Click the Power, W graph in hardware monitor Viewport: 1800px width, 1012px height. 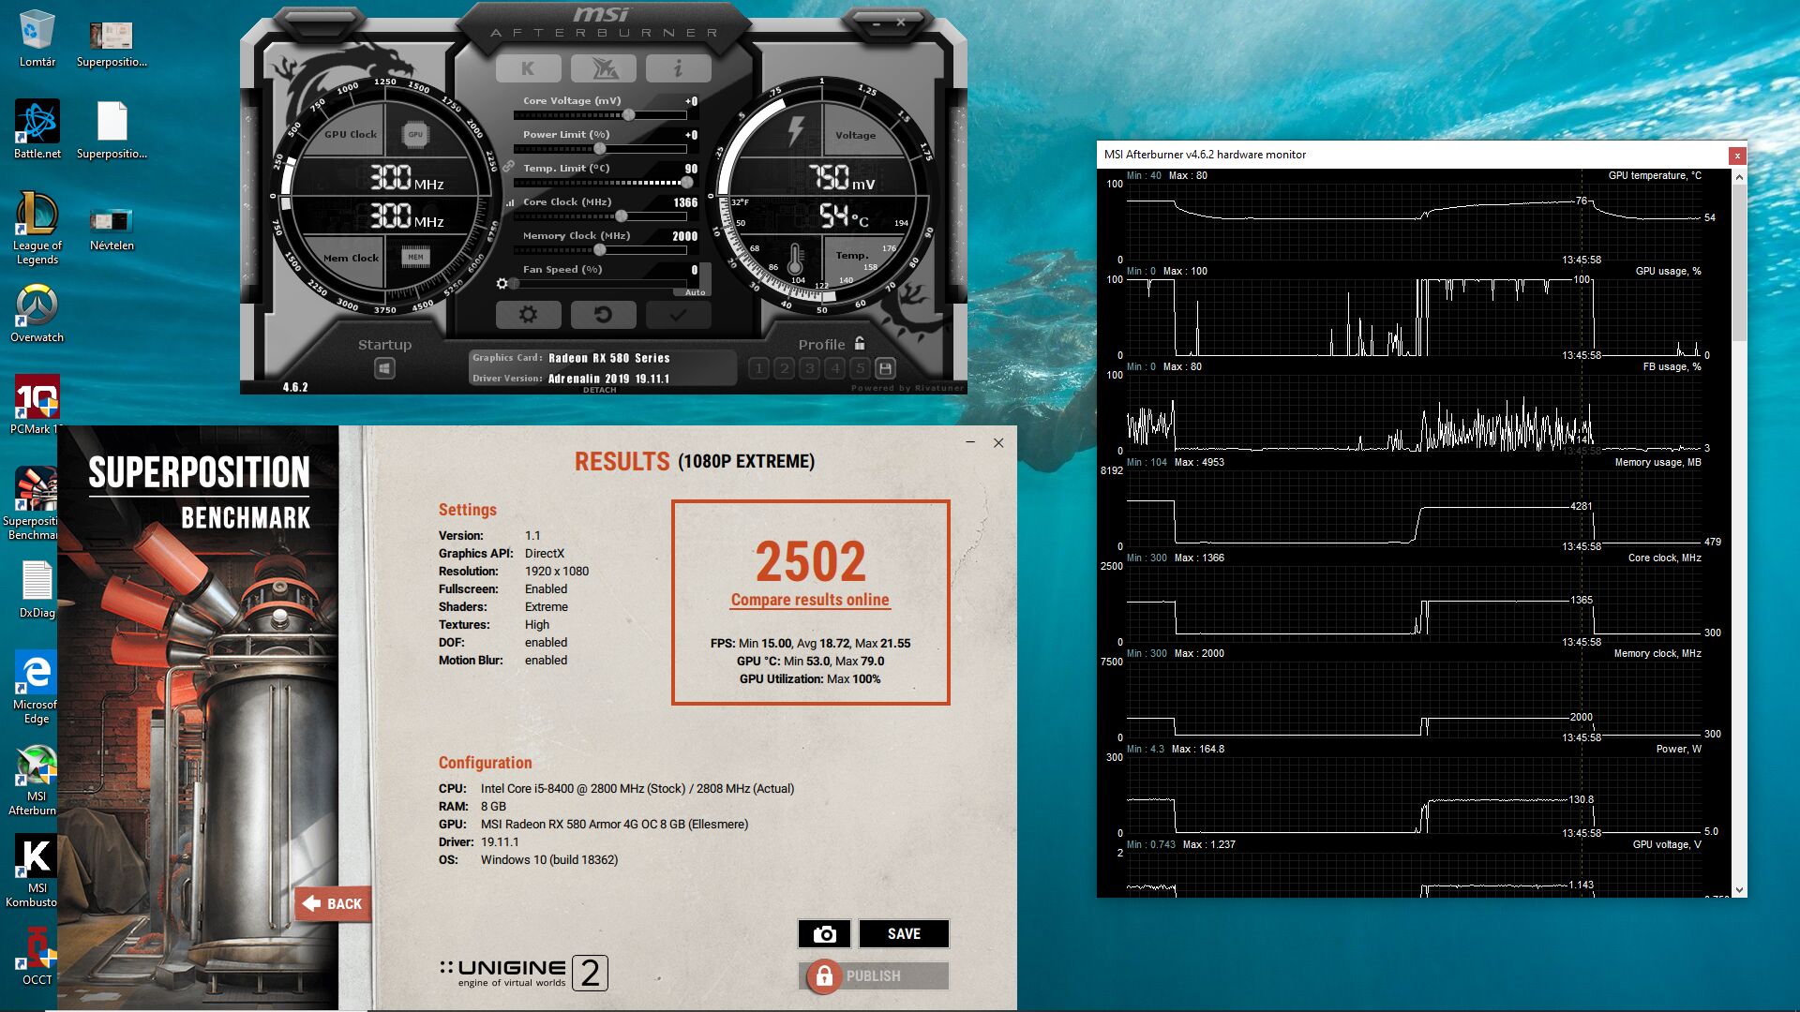[1414, 794]
